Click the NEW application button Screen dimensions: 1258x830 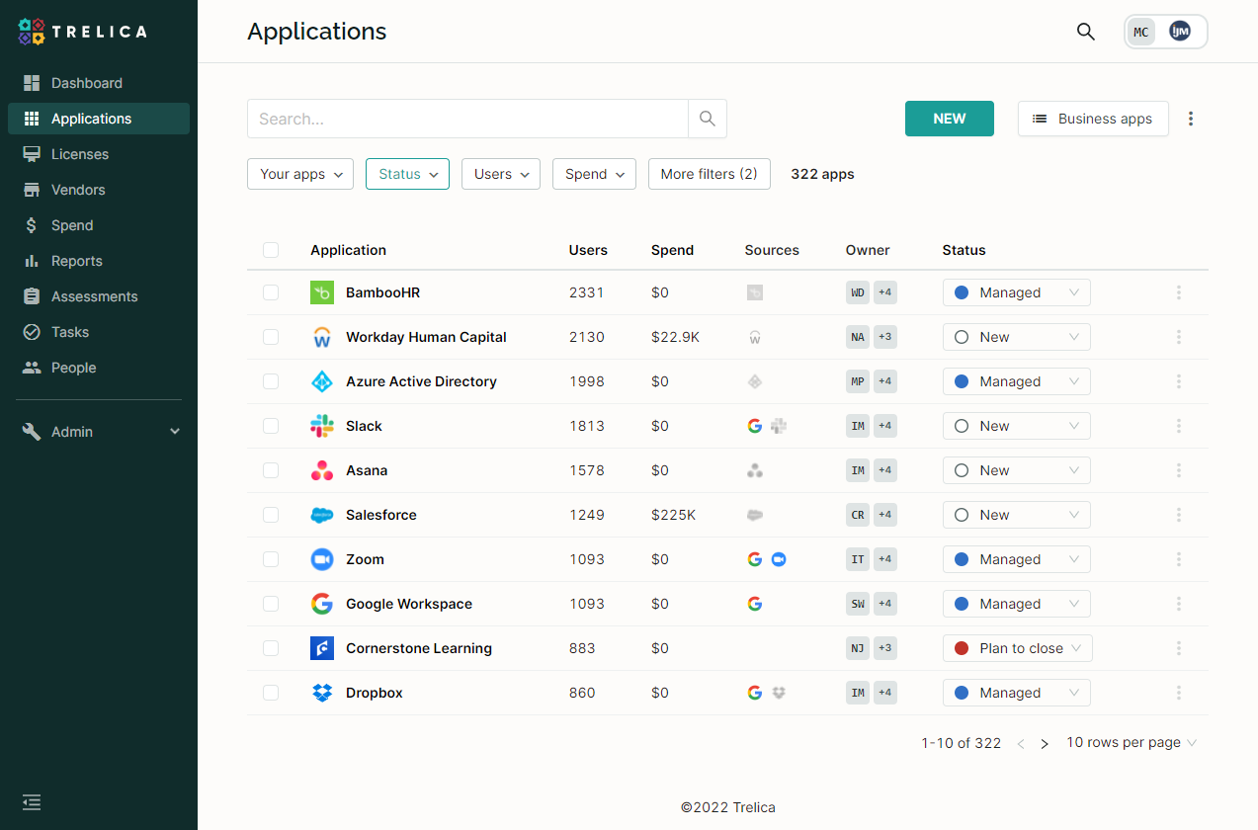[x=950, y=119]
